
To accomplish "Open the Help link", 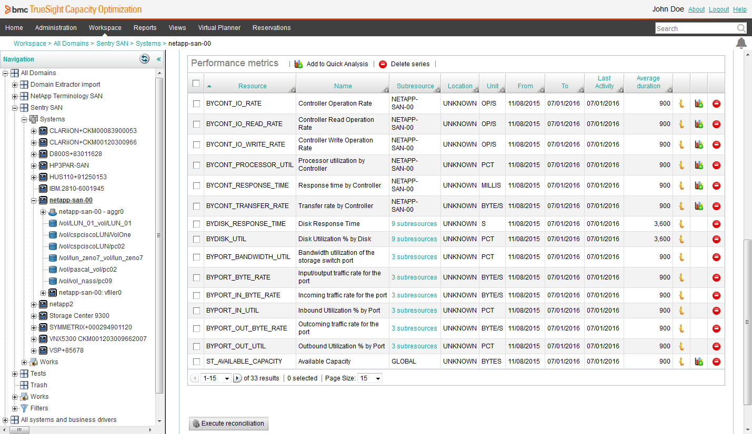I will 740,9.
